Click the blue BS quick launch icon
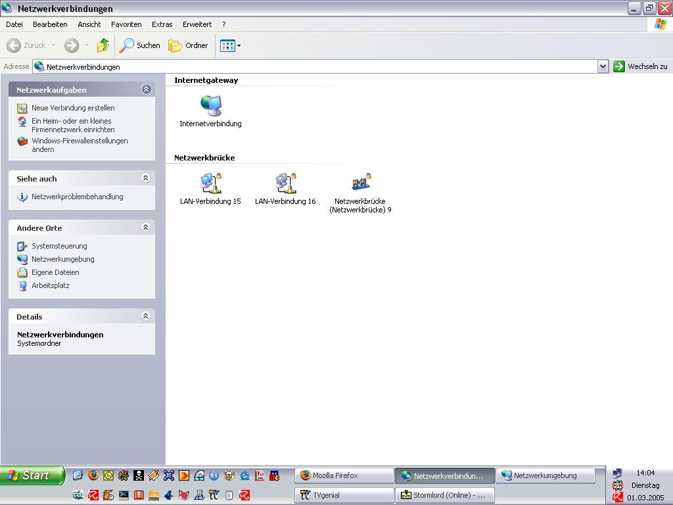The image size is (673, 505). pos(214,475)
